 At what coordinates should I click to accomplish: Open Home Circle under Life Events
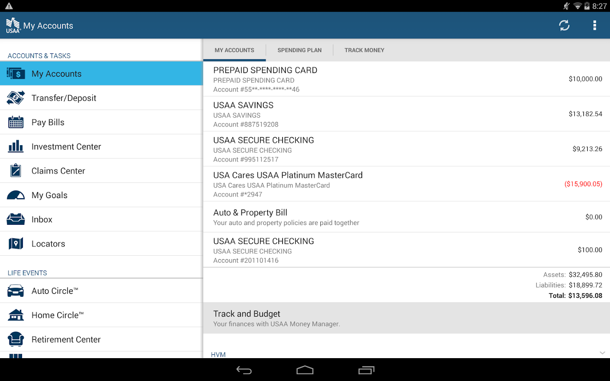pyautogui.click(x=102, y=315)
